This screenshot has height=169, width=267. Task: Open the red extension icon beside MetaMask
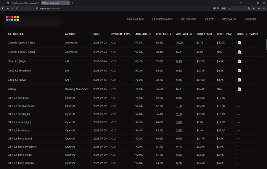click(254, 8)
